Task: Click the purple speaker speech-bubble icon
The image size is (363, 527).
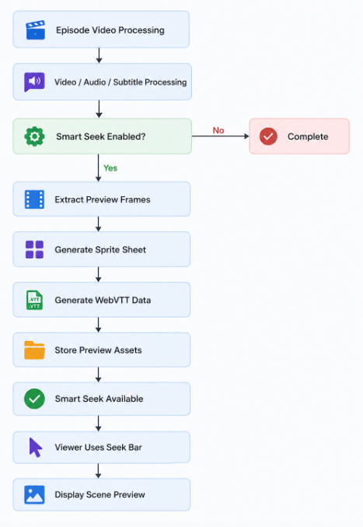Action: point(34,82)
